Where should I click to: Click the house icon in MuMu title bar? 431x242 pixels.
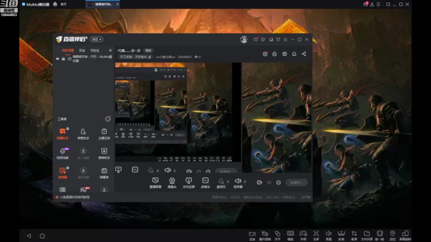55,4
